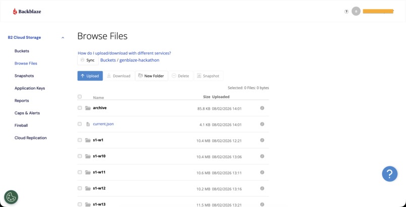Open Caps & Alerts in the sidebar

pyautogui.click(x=27, y=113)
